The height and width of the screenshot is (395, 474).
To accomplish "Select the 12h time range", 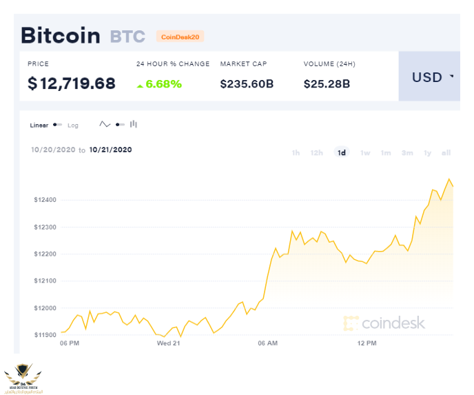I will coord(316,153).
